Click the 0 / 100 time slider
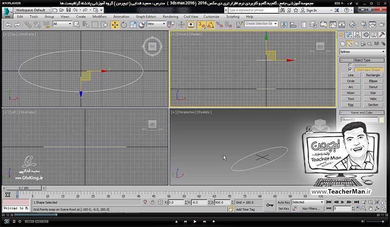The height and width of the screenshot is (227, 390). coord(24,188)
